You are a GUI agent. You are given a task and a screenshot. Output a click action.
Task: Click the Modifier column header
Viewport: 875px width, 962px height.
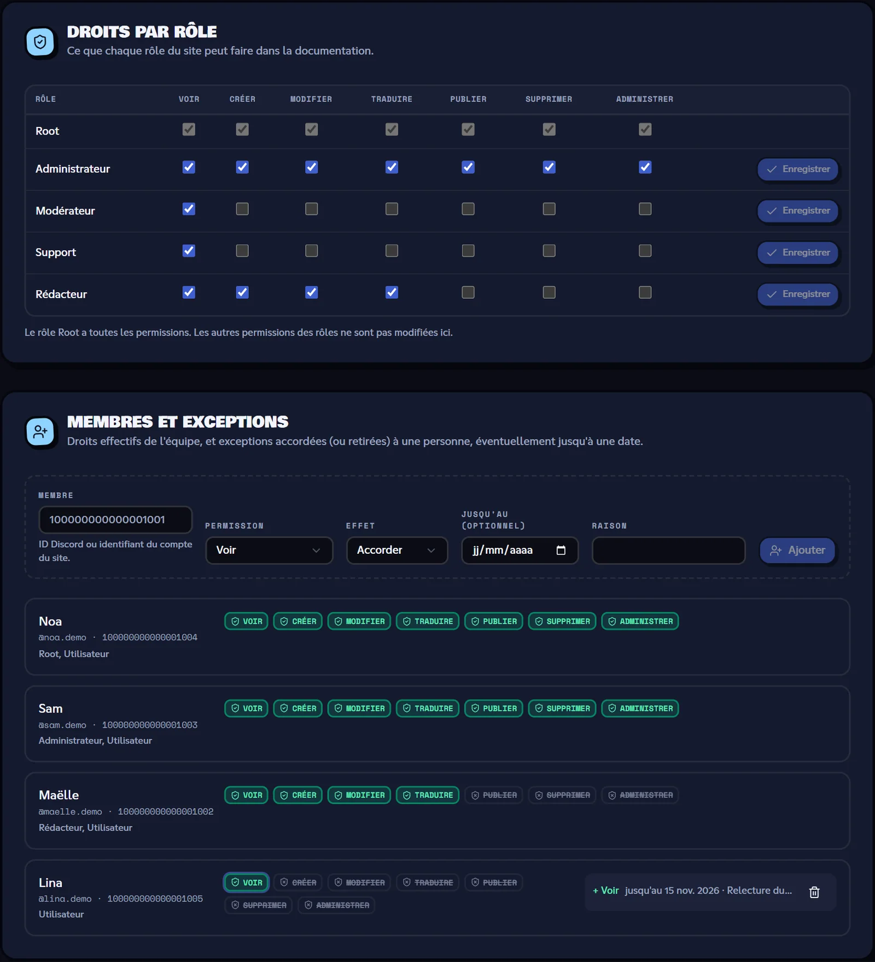(311, 99)
